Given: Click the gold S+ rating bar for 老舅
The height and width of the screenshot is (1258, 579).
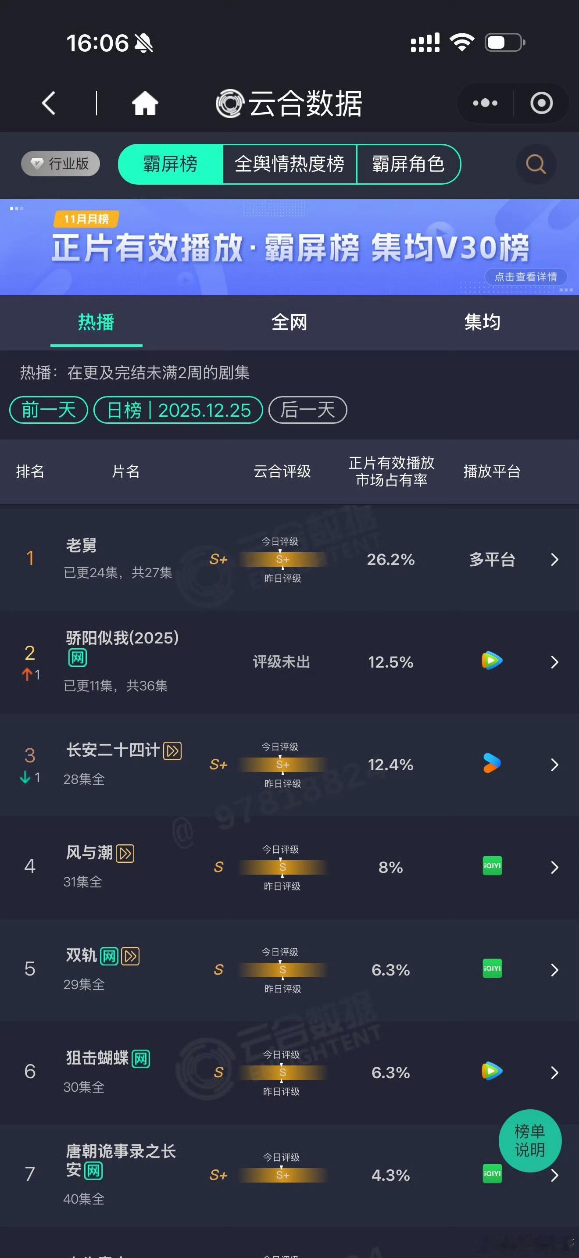Looking at the screenshot, I should click(x=282, y=560).
